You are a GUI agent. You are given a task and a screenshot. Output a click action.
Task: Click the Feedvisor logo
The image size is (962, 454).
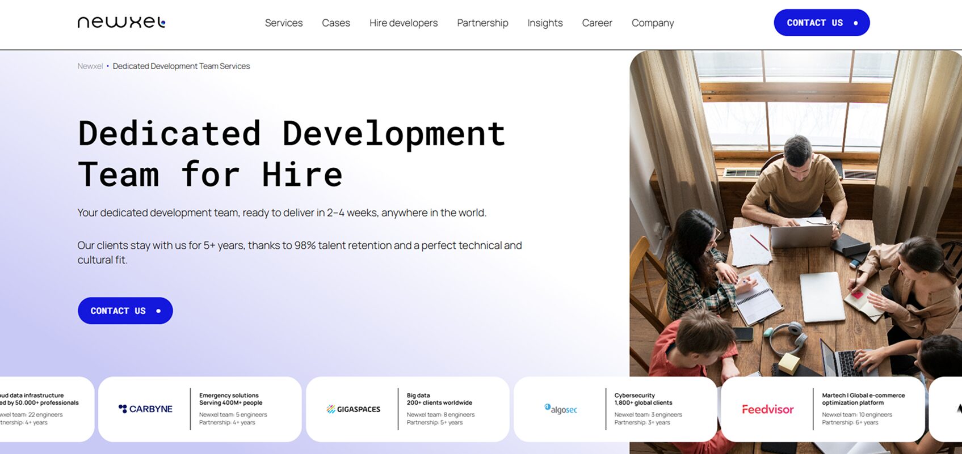[767, 409]
